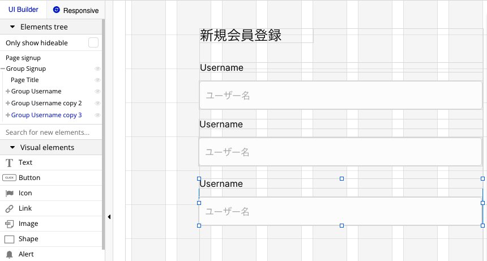Toggle visibility eye for Group Signup
Viewport: 487px width, 261px height.
point(97,69)
